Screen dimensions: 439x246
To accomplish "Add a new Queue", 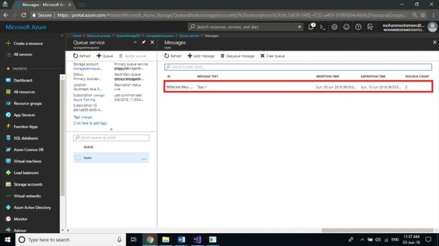I will tap(105, 56).
